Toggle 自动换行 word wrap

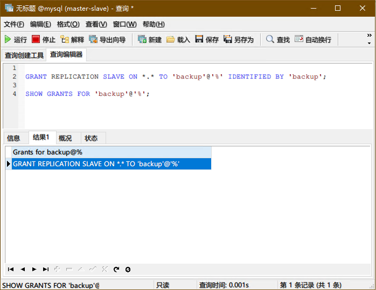click(x=313, y=39)
